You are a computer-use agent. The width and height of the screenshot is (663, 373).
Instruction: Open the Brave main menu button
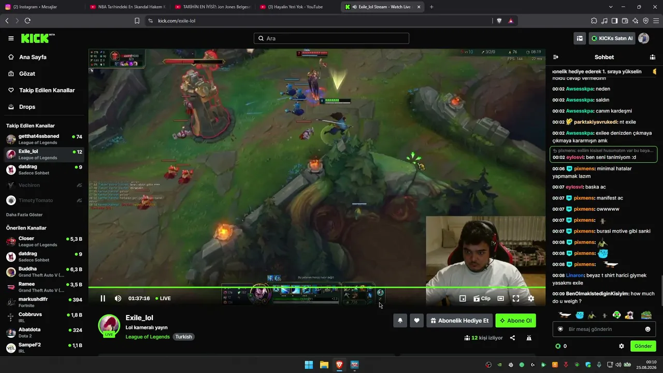[x=656, y=21]
